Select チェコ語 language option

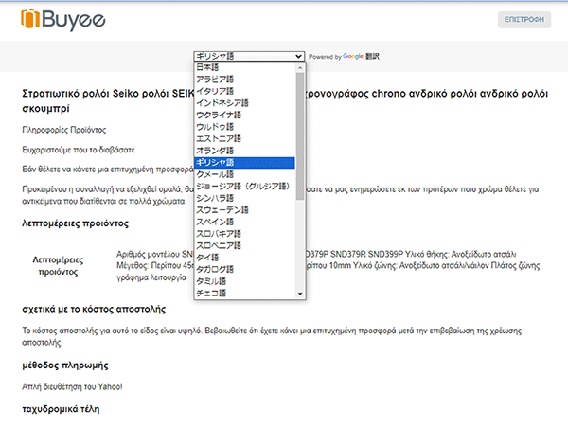tap(244, 294)
